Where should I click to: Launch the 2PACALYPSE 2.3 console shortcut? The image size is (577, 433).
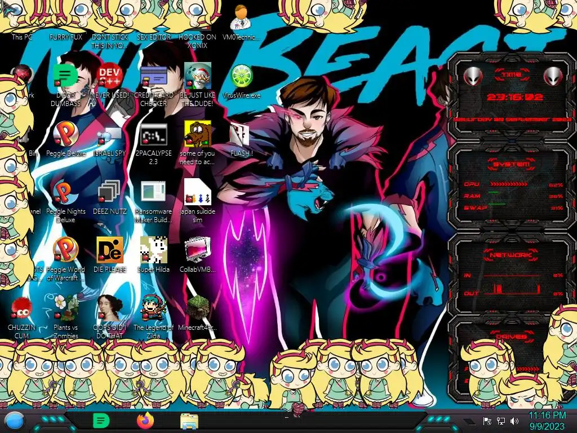[x=153, y=144]
